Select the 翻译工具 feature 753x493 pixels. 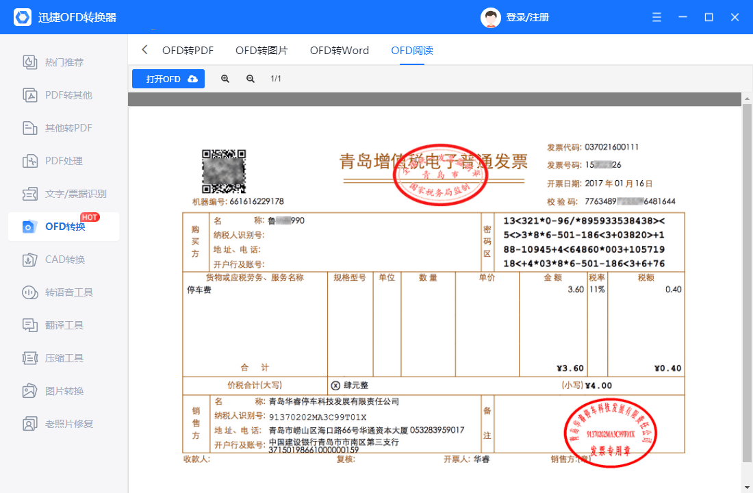coord(63,325)
